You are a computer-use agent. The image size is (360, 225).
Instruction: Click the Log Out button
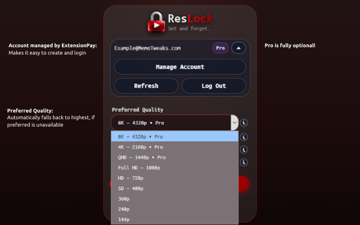[214, 86]
